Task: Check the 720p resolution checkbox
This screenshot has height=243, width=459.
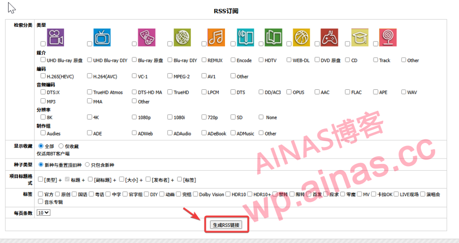Action: click(204, 117)
